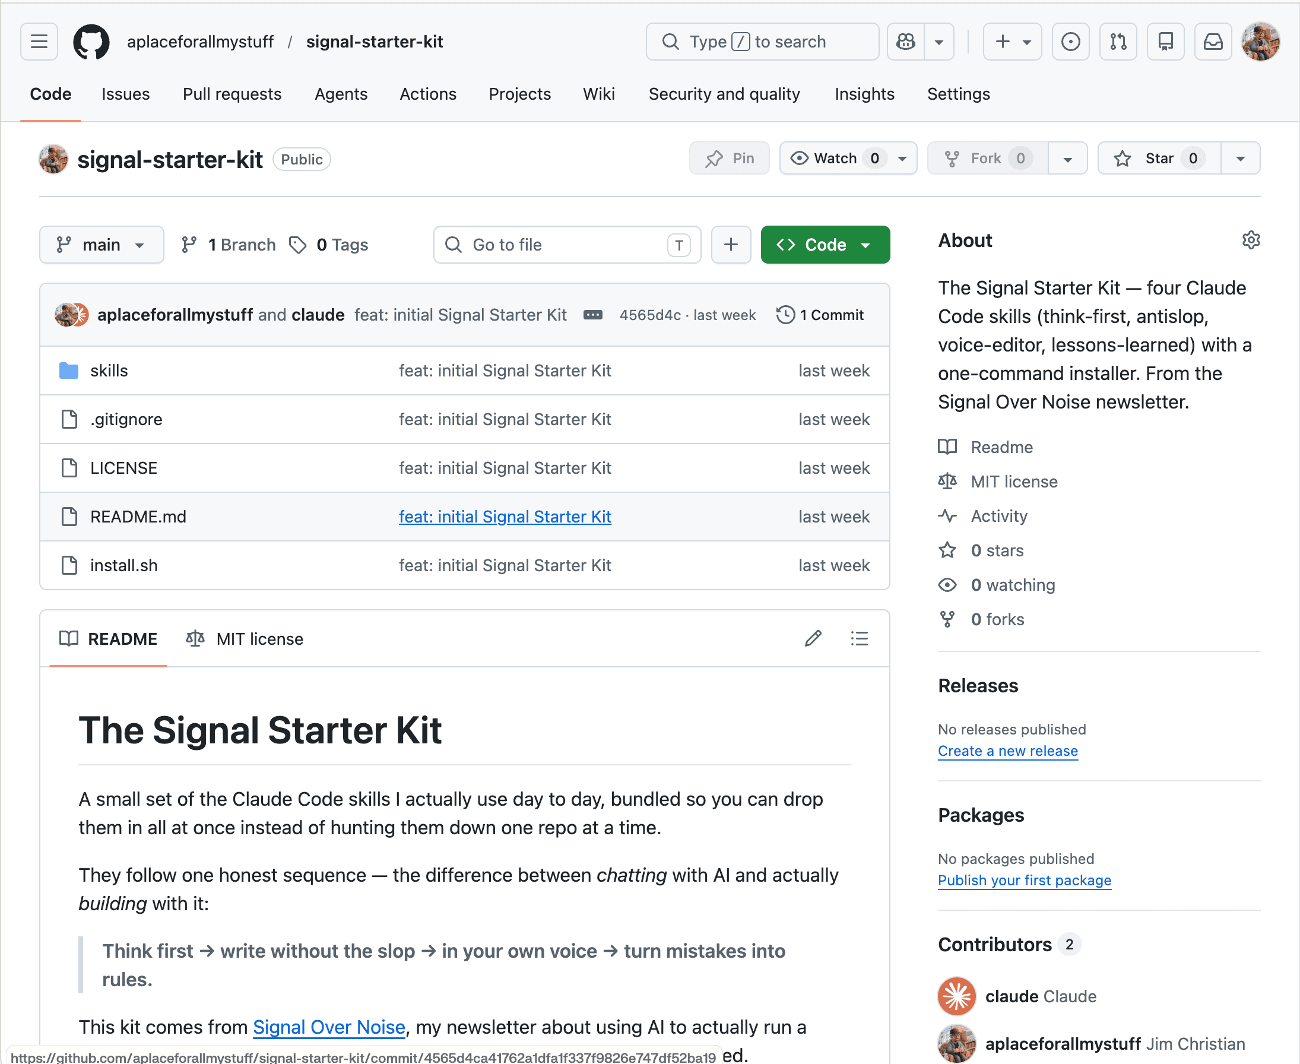View the 0 forks link
The width and height of the screenshot is (1300, 1064).
pos(981,619)
